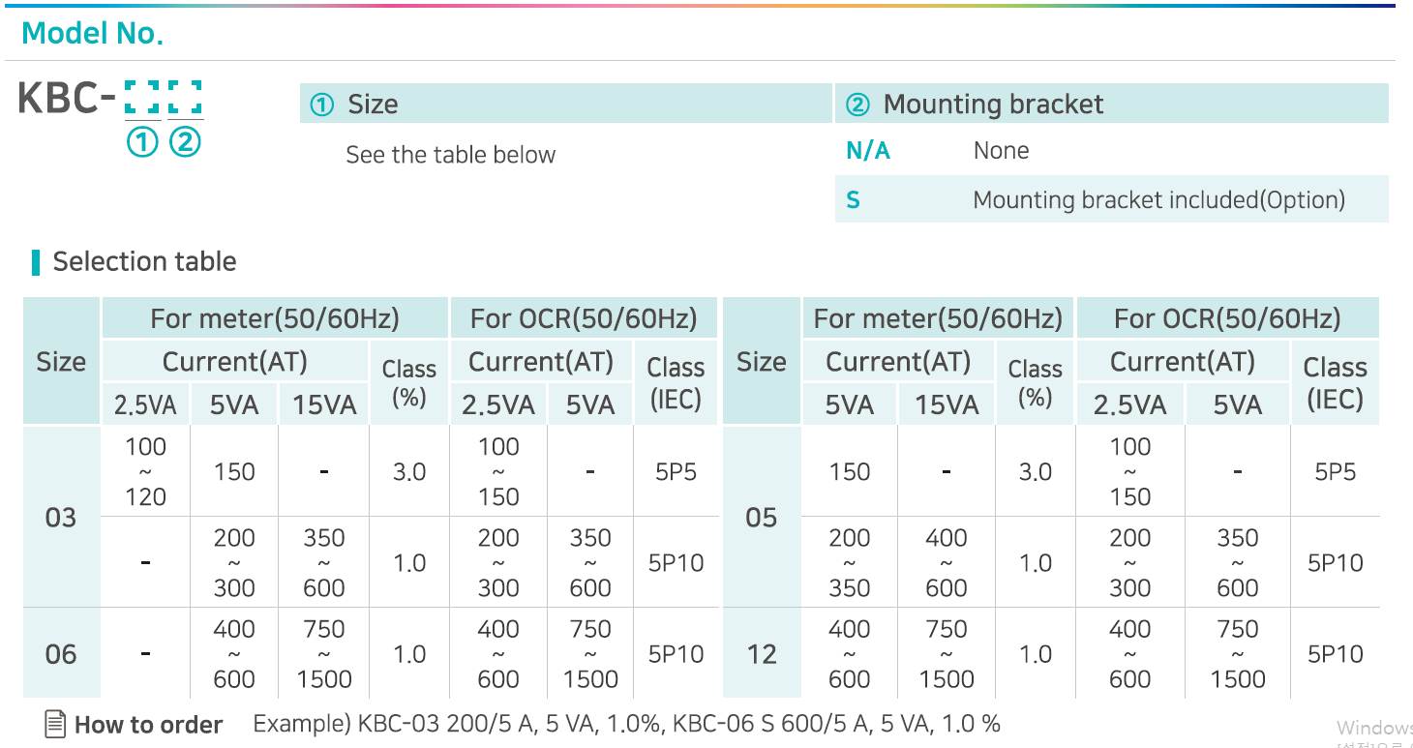Click the circled 1 under the KBC model code

(x=142, y=143)
